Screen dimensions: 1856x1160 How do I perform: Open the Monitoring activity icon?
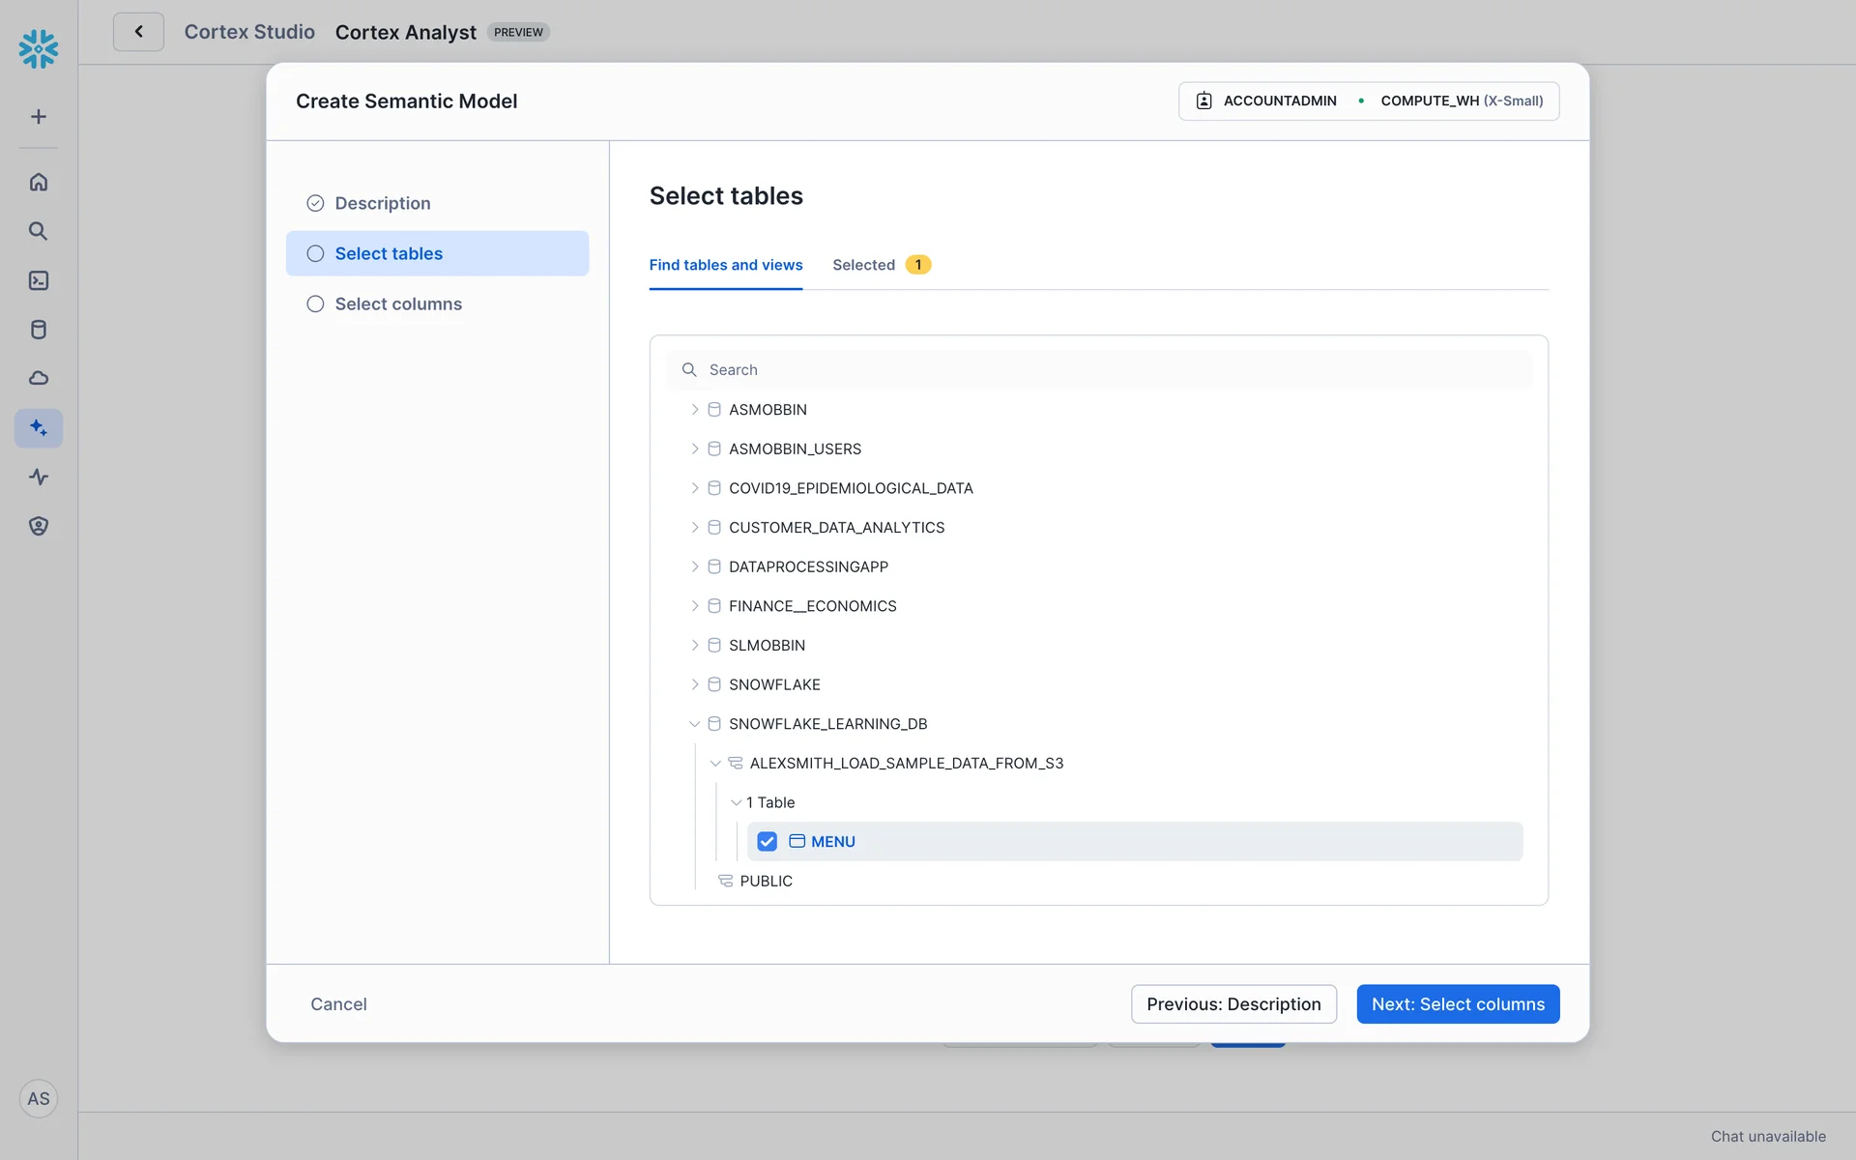(39, 477)
